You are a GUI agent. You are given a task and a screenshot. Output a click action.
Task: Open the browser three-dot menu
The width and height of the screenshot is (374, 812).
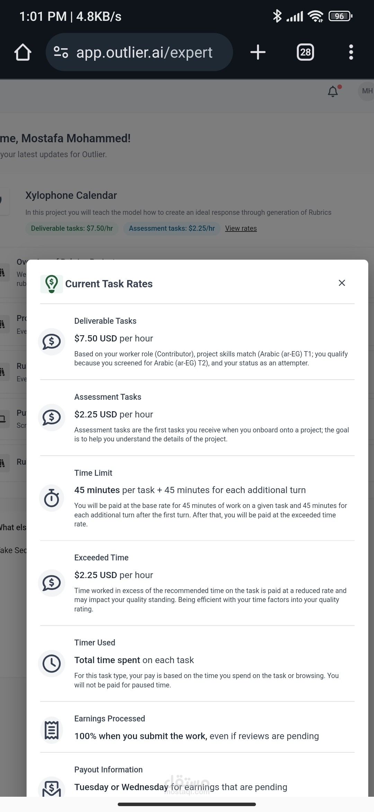(351, 52)
